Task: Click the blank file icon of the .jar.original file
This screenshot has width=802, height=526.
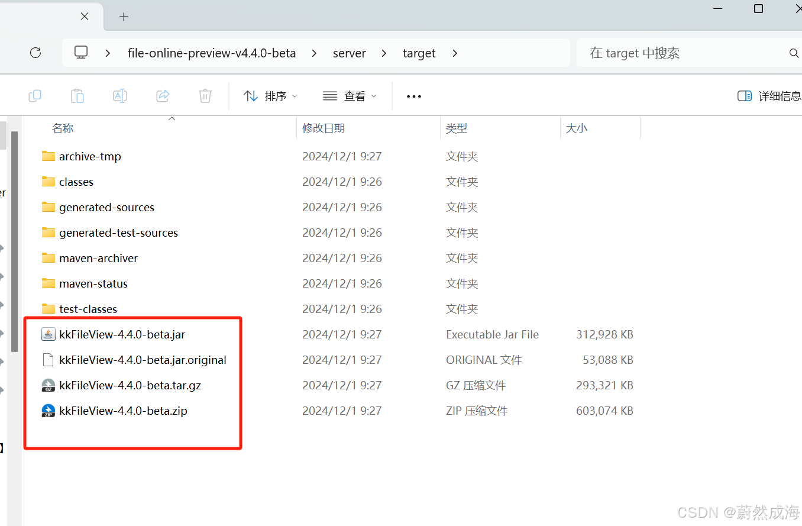Action: point(48,360)
